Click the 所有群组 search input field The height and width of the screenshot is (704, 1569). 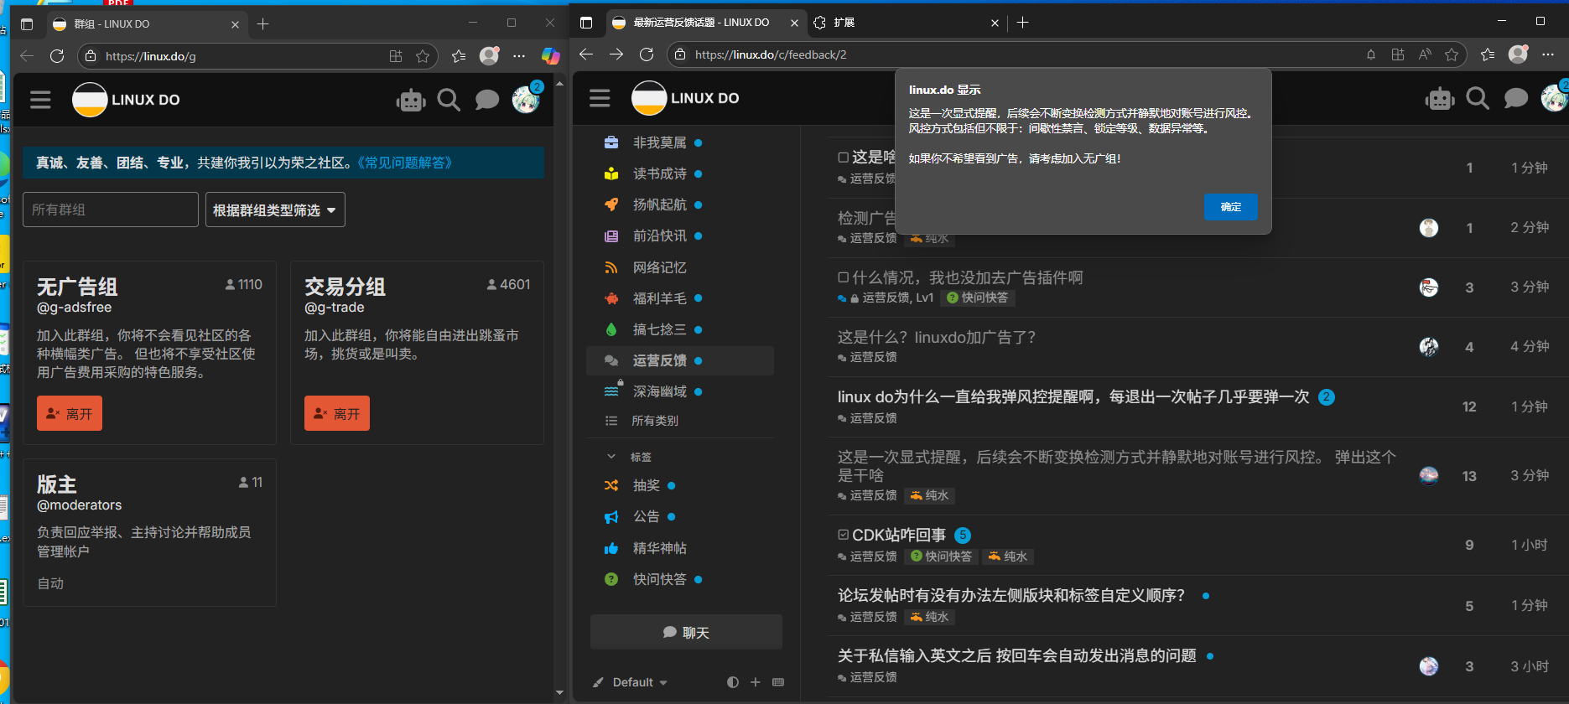pos(111,210)
